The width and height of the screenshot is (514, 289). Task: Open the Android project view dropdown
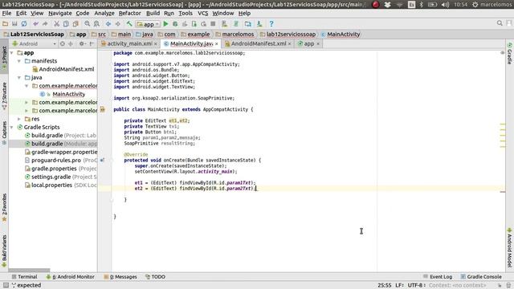(34, 43)
